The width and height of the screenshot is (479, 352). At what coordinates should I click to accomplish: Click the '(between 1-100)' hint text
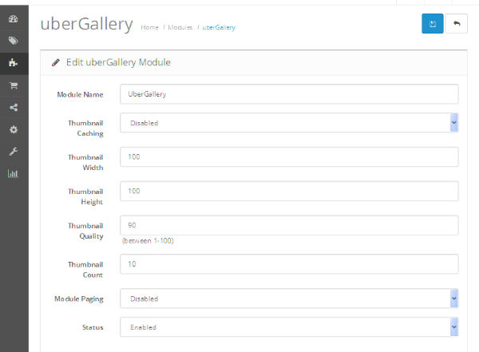(x=148, y=241)
